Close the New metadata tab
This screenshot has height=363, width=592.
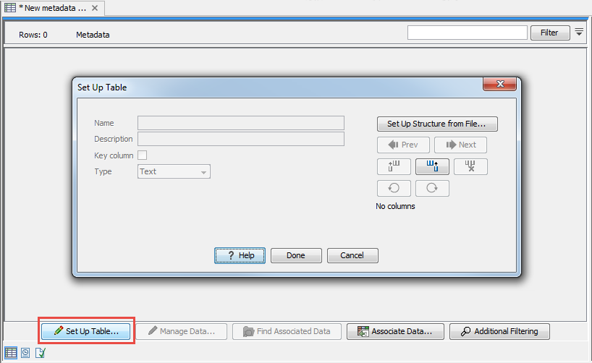tap(96, 7)
